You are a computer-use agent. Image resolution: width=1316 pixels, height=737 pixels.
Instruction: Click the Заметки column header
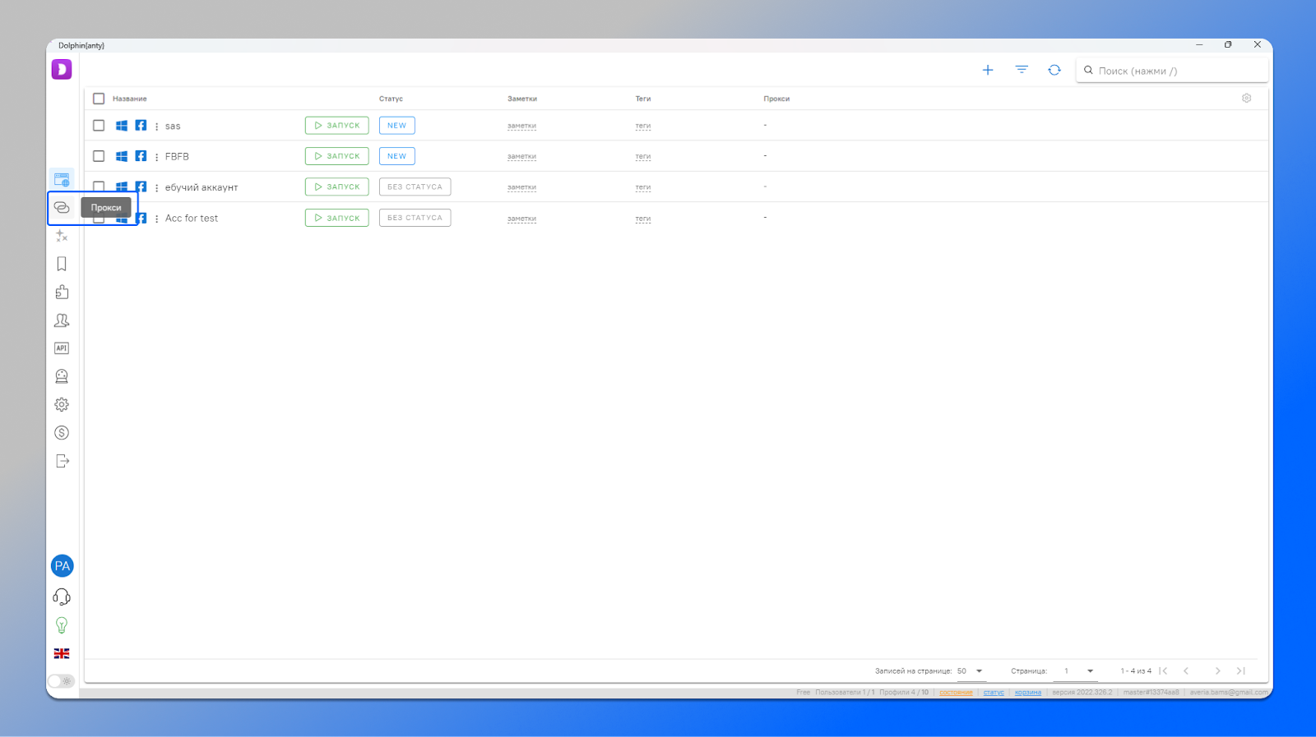(522, 99)
